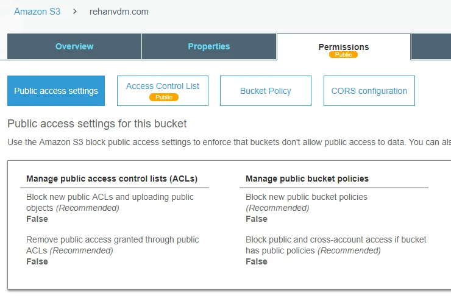Open the Bucket Policy editor
The height and width of the screenshot is (301, 451).
[x=266, y=91]
